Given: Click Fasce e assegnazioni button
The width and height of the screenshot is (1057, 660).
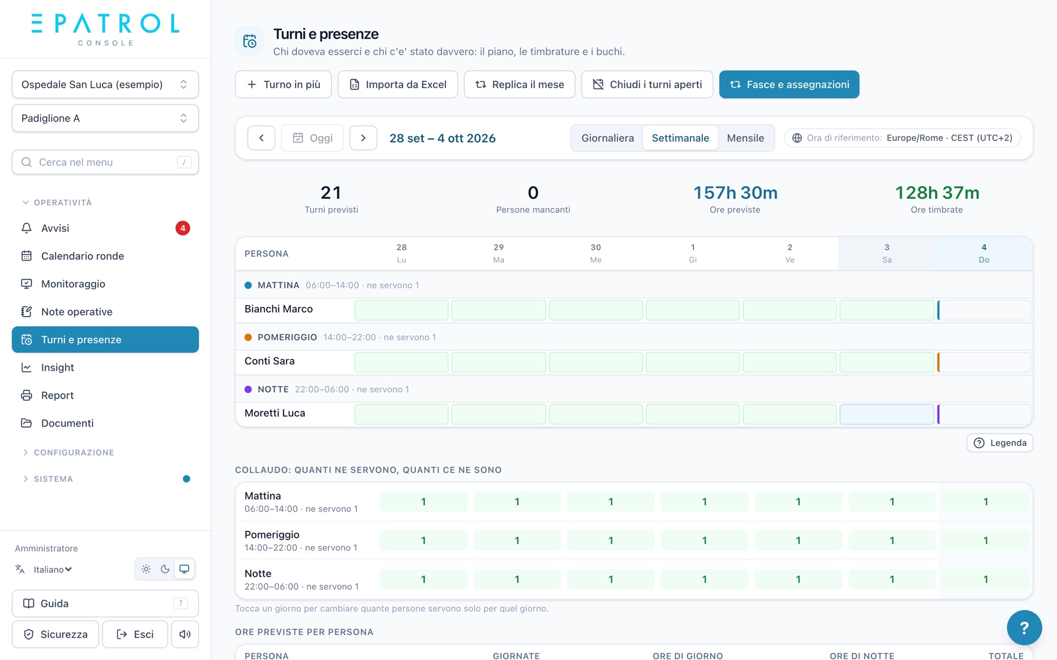Looking at the screenshot, I should pyautogui.click(x=789, y=84).
